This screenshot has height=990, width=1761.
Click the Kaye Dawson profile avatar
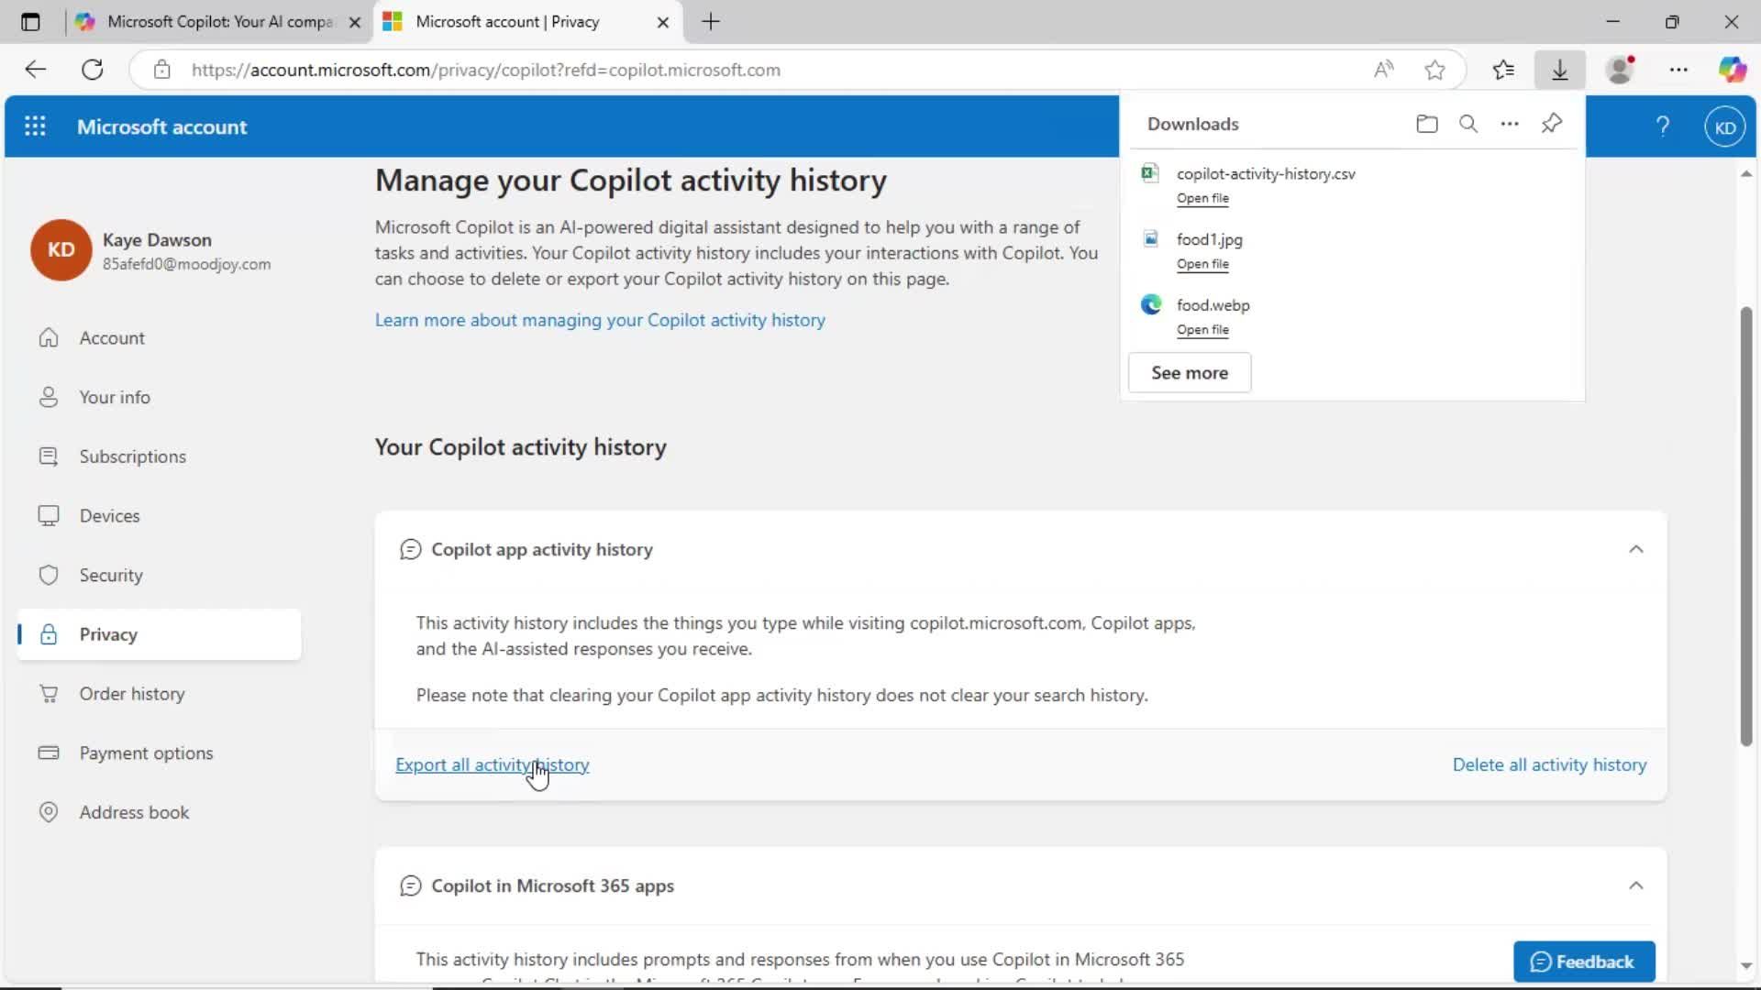pyautogui.click(x=61, y=250)
